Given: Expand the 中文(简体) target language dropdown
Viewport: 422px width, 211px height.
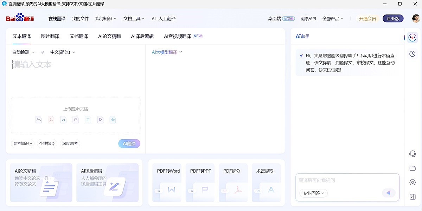Looking at the screenshot, I should click(62, 52).
